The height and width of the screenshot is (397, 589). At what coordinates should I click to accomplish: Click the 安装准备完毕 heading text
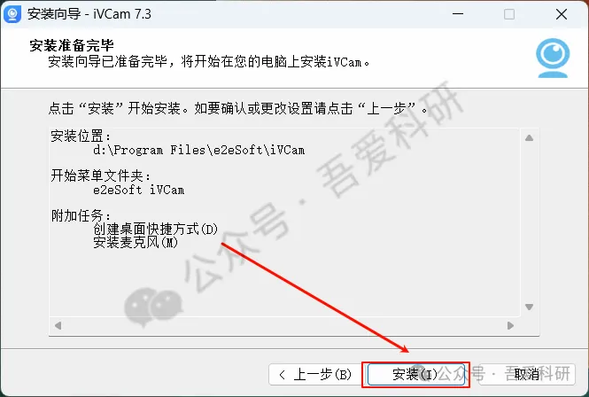pyautogui.click(x=72, y=45)
